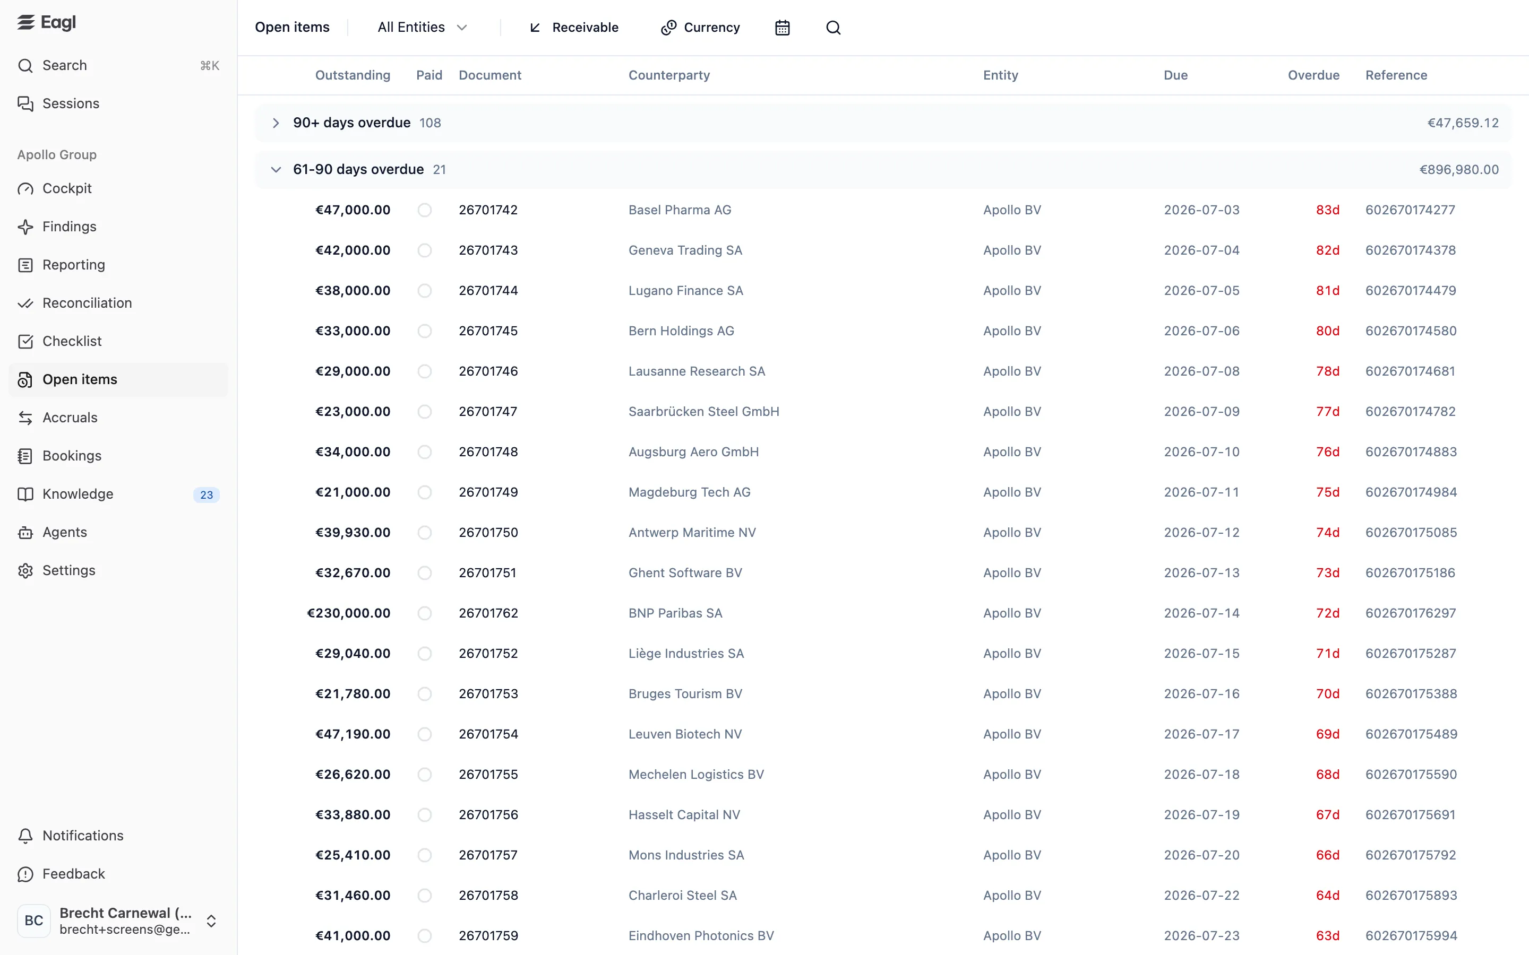Toggle paid circle for Saarbrücken Steel GmbH
Screen dimensions: 1529x955
[425, 412]
